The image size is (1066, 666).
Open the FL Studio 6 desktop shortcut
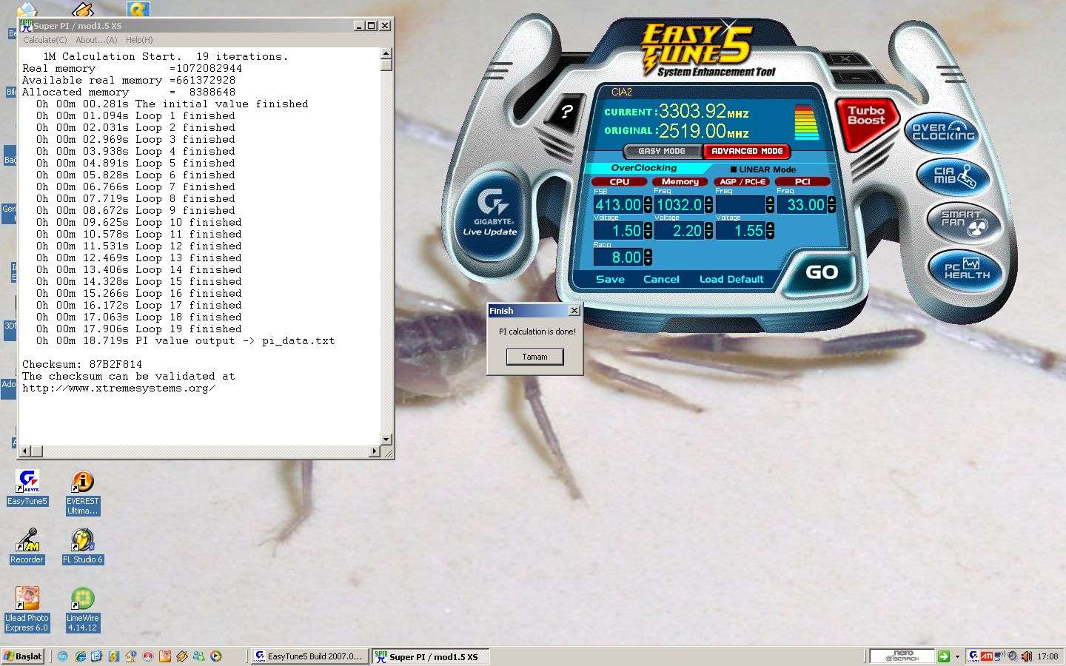(82, 546)
